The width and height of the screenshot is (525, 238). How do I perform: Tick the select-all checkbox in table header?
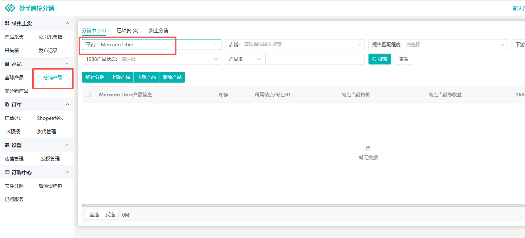88,95
